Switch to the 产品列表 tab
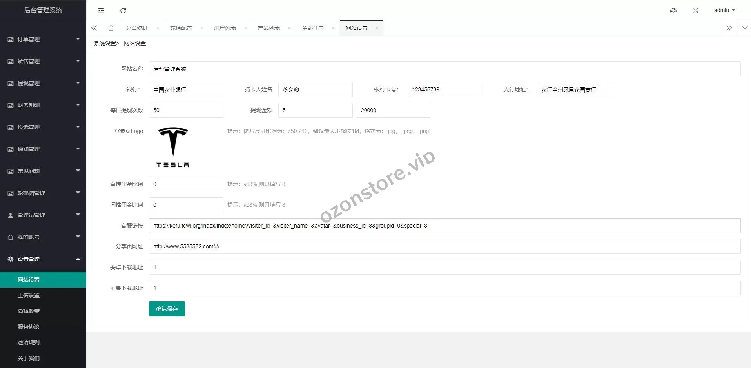 click(269, 28)
